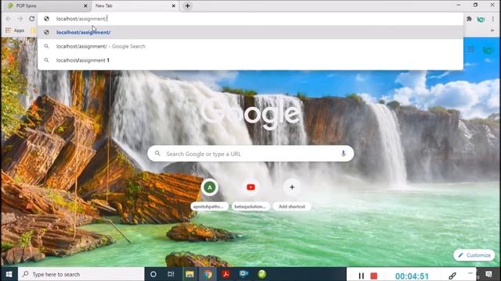Open the Google apps grid
This screenshot has width=501, height=281.
point(470,49)
